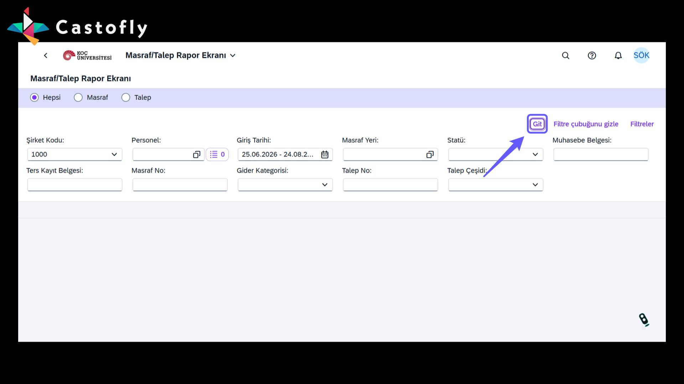Select the Hepsi radio button

click(x=34, y=97)
